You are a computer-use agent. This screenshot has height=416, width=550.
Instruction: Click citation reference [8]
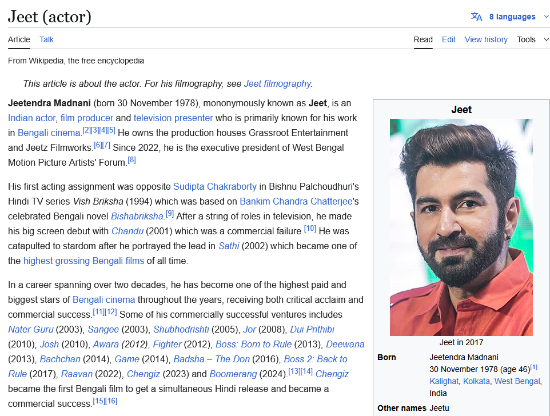point(131,160)
